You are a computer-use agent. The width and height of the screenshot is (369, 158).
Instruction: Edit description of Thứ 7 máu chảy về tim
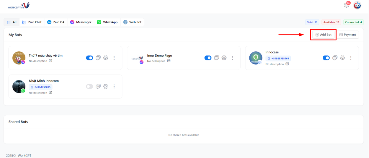pos(50,61)
